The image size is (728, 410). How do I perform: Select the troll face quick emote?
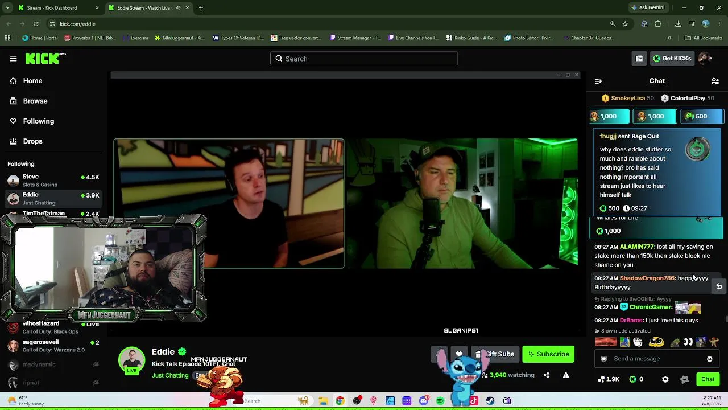[x=638, y=342]
